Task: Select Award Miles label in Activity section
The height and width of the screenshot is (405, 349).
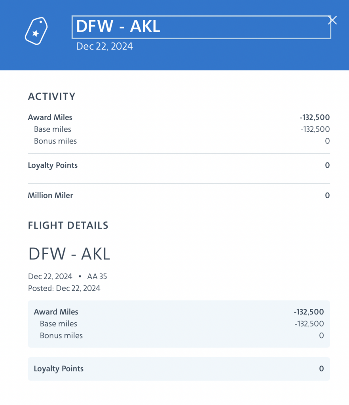Action: click(50, 117)
